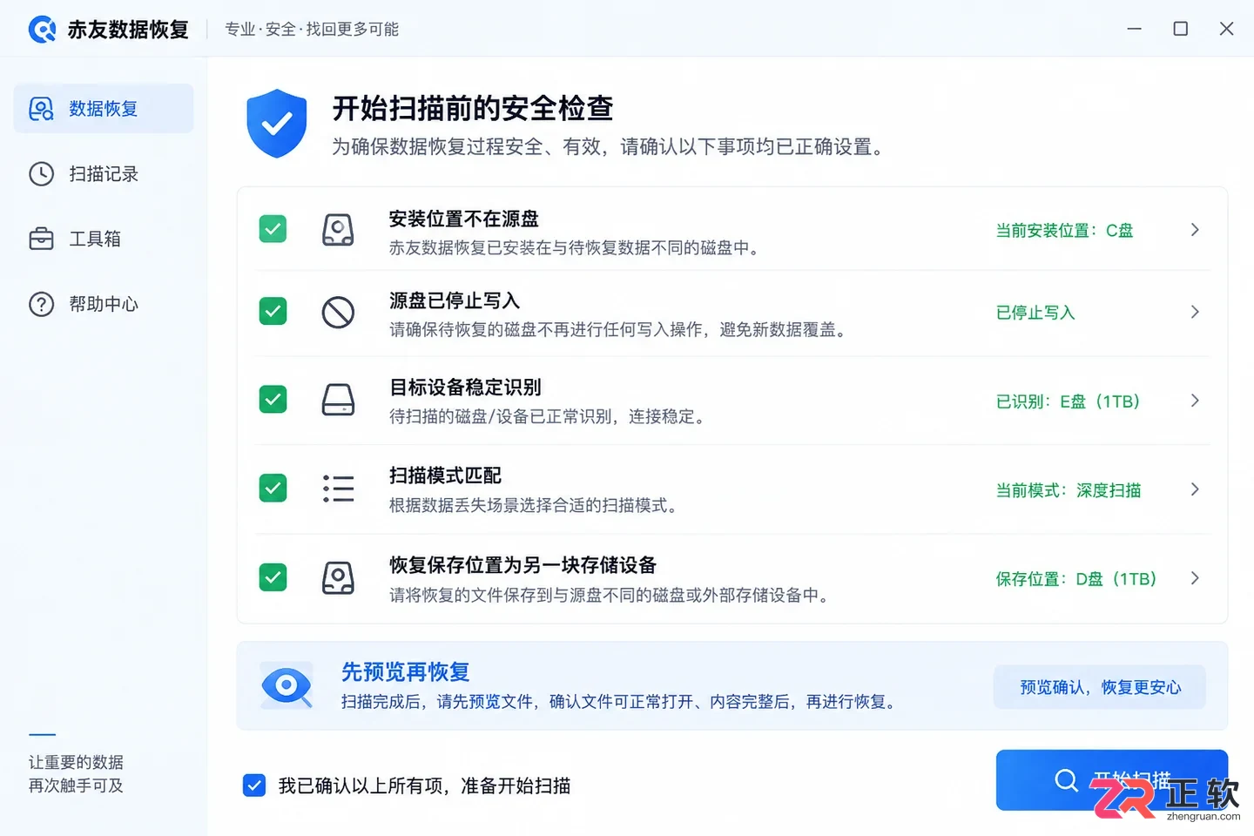The width and height of the screenshot is (1254, 836).
Task: Click the 先预览再恢复 heading text
Action: [406, 671]
